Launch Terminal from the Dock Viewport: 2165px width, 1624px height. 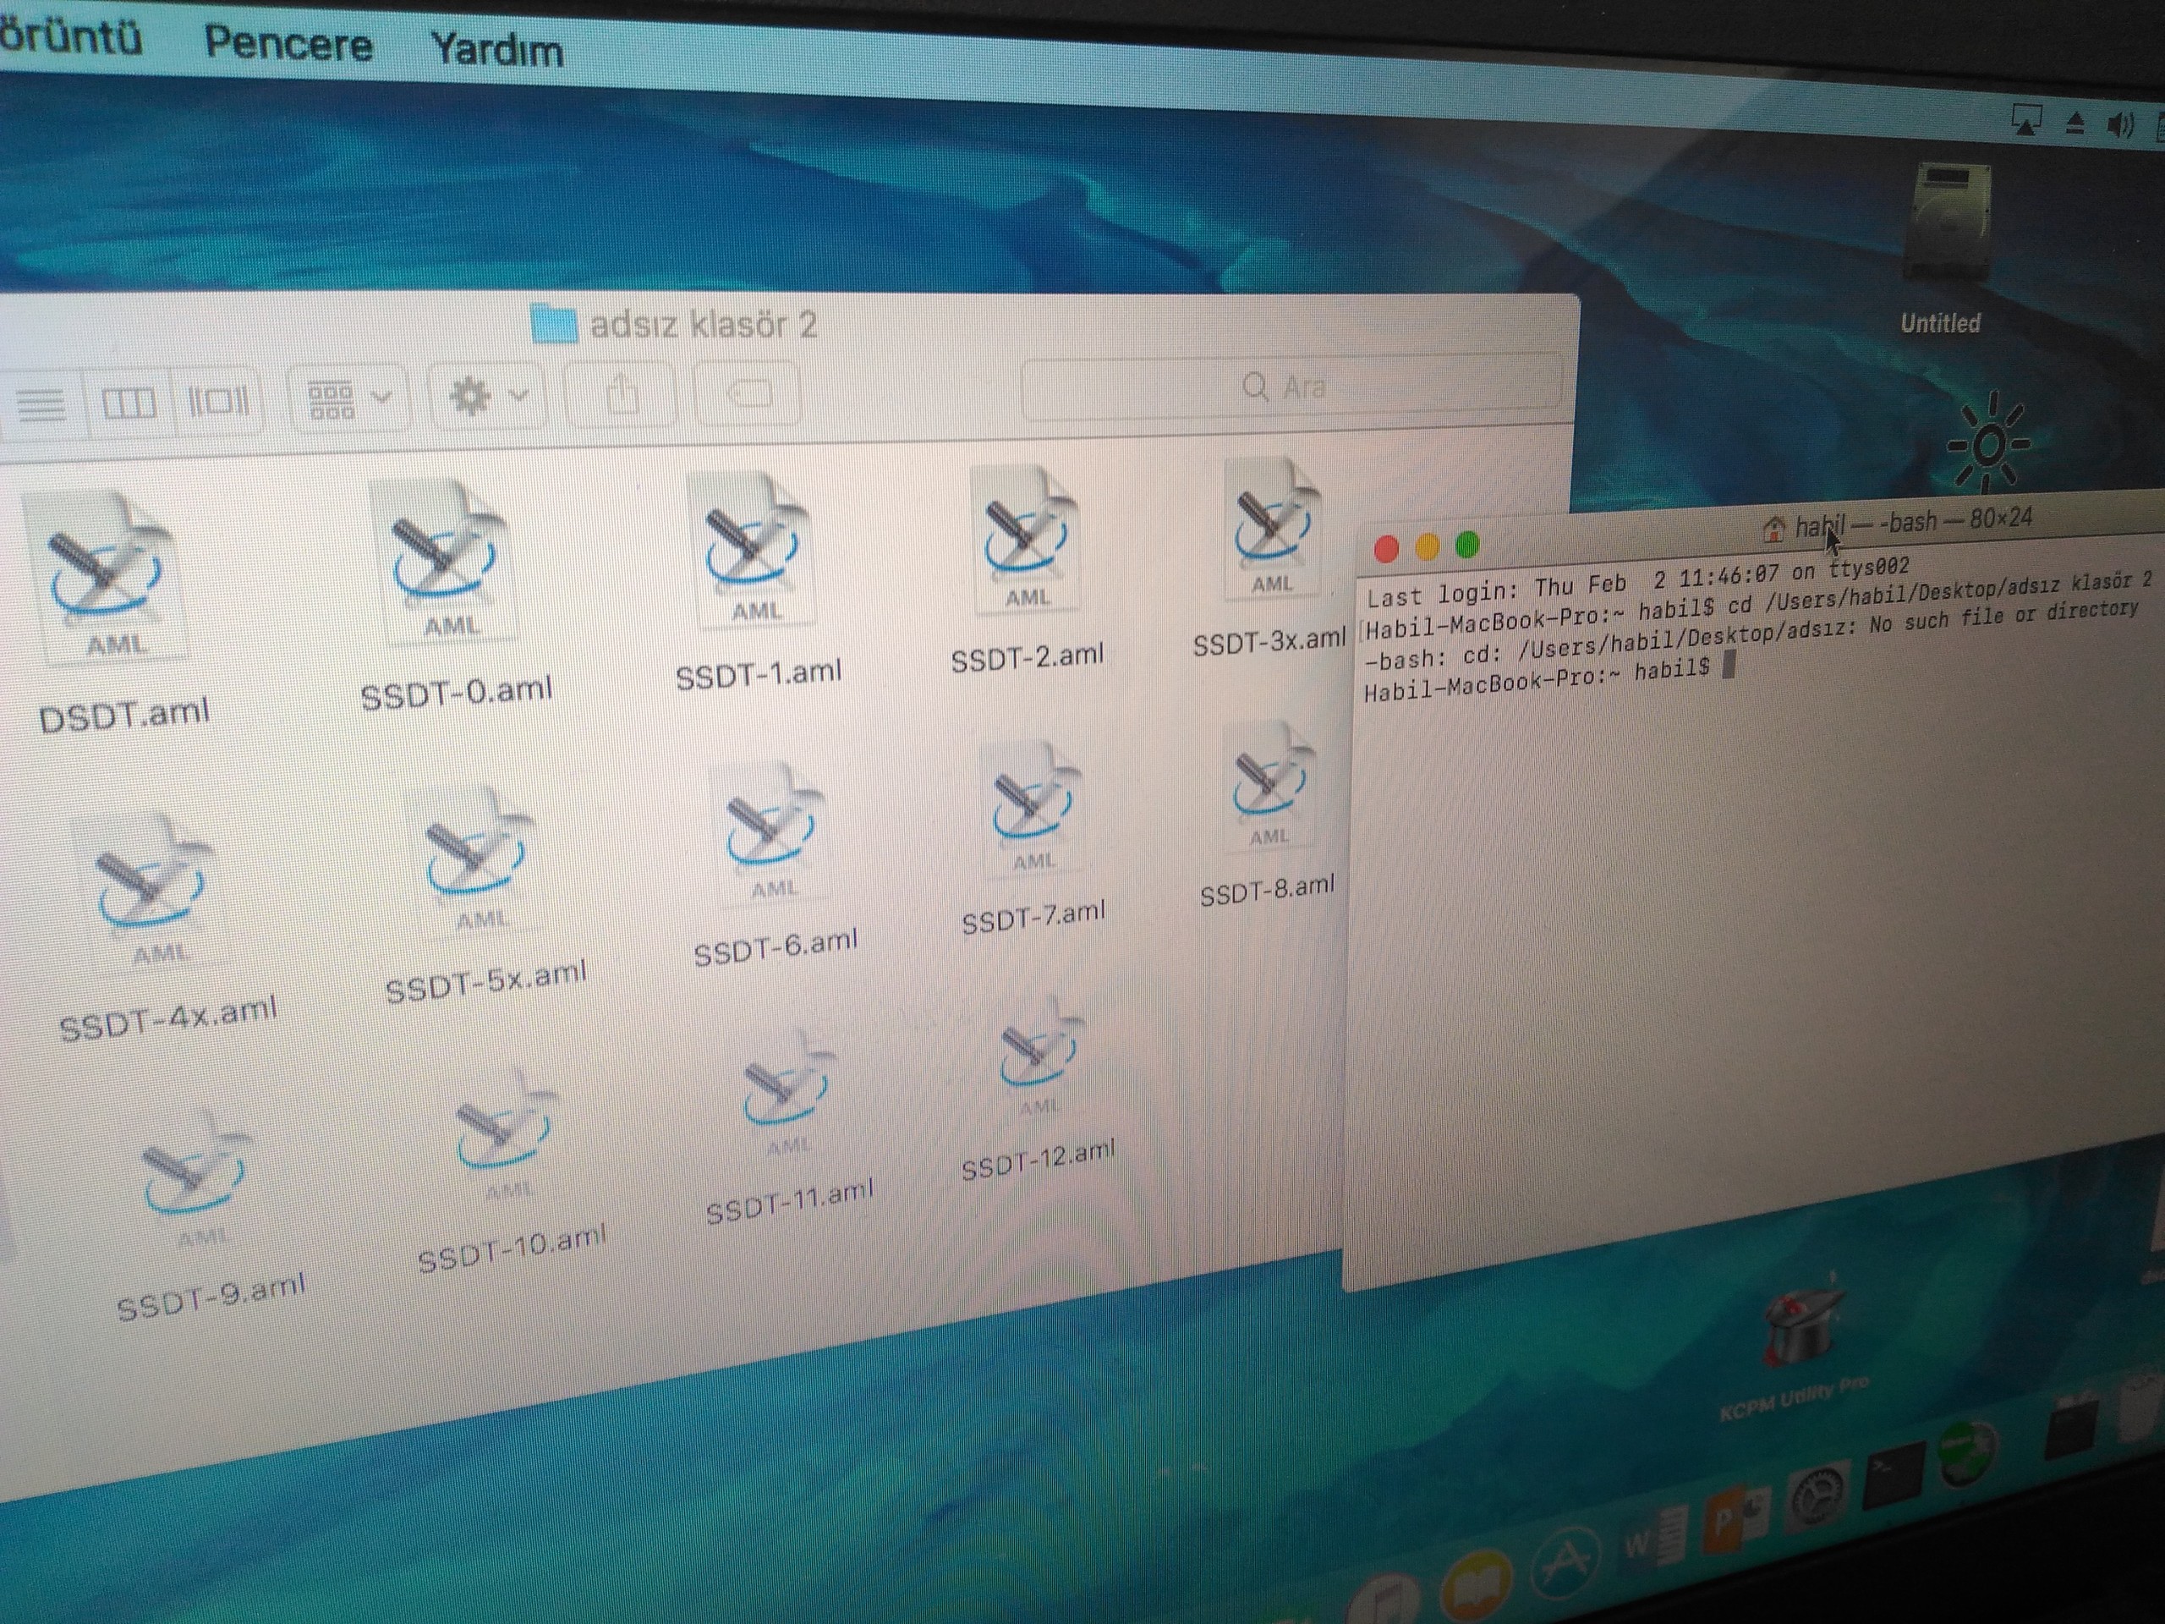1892,1476
